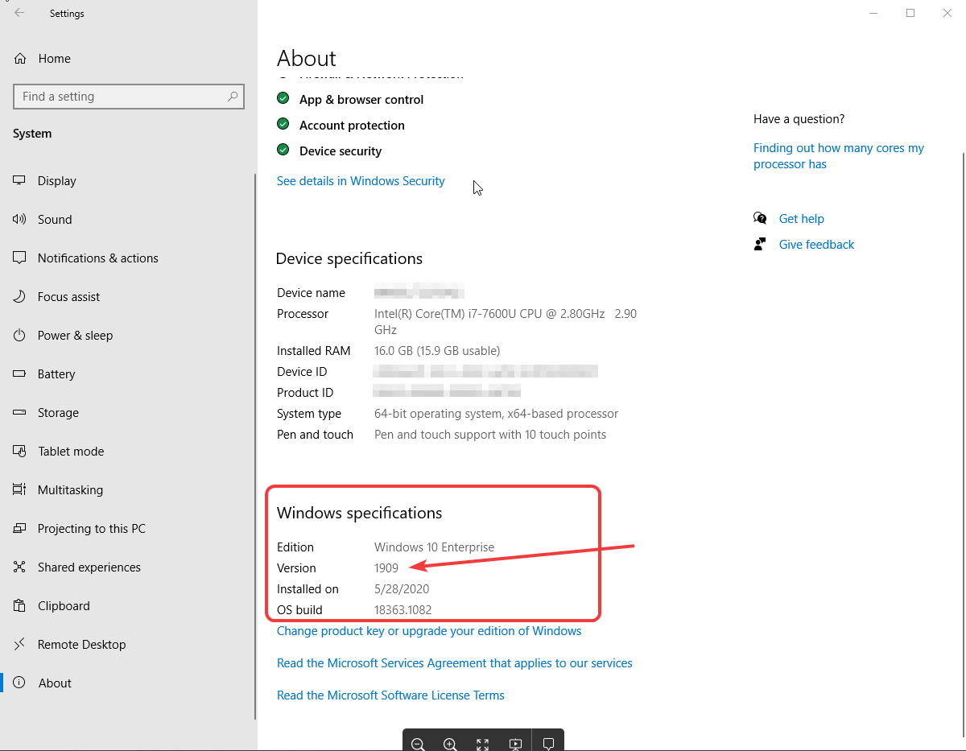Image resolution: width=966 pixels, height=751 pixels.
Task: Click the Get help chat icon
Action: tap(760, 218)
